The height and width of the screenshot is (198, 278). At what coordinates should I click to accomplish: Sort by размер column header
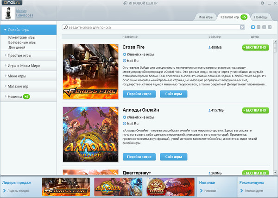coord(215,37)
